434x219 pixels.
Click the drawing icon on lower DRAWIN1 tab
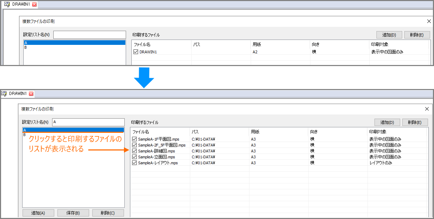[4, 94]
